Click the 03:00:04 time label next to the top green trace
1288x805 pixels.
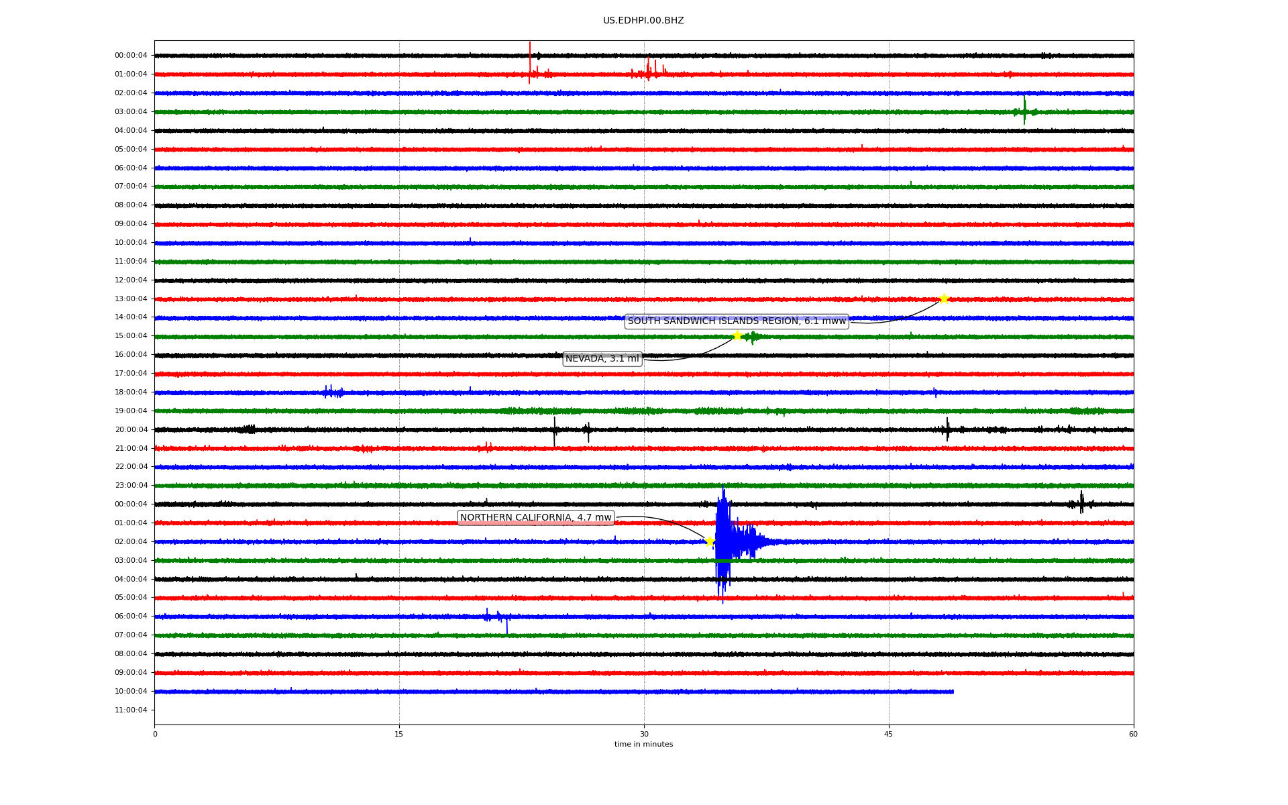point(131,112)
